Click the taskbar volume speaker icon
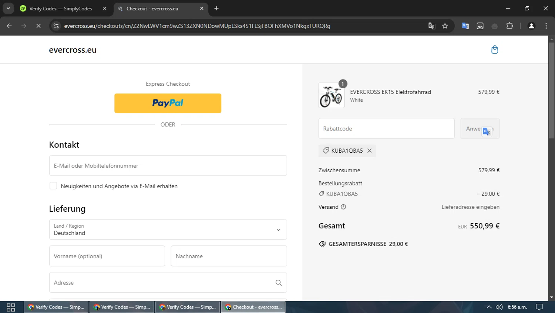The width and height of the screenshot is (555, 313). [x=499, y=307]
